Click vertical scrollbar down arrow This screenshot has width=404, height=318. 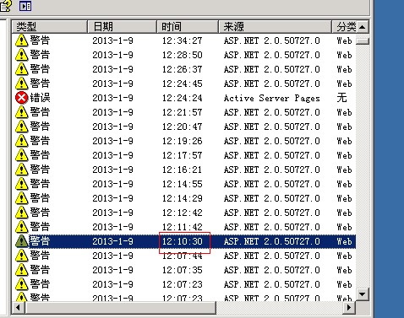(x=363, y=294)
